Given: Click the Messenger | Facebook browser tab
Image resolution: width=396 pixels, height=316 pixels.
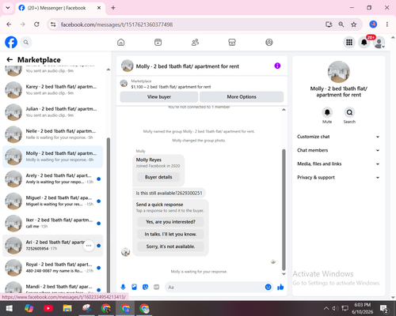Looking at the screenshot, I should pos(60,8).
